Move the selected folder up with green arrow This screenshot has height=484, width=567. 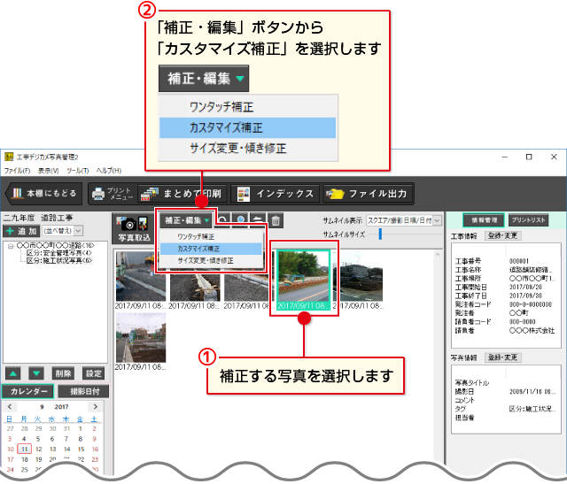[x=14, y=373]
